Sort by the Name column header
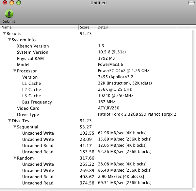Viewport: 196px width, 191px height. pyautogui.click(x=40, y=27)
